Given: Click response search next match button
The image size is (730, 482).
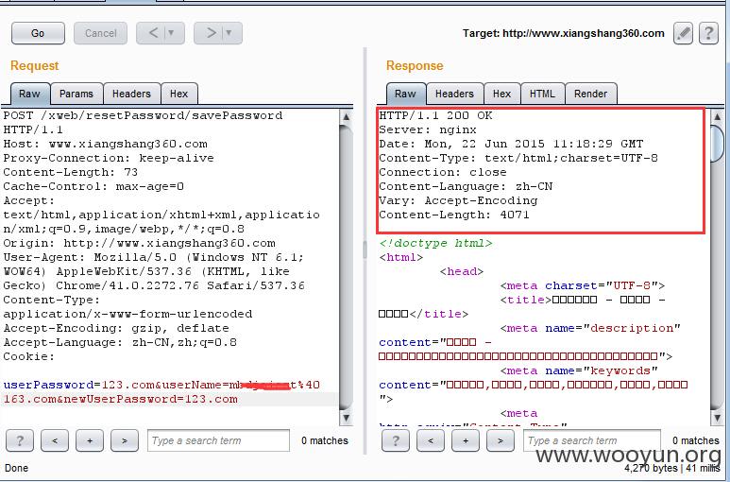Looking at the screenshot, I should pos(500,440).
